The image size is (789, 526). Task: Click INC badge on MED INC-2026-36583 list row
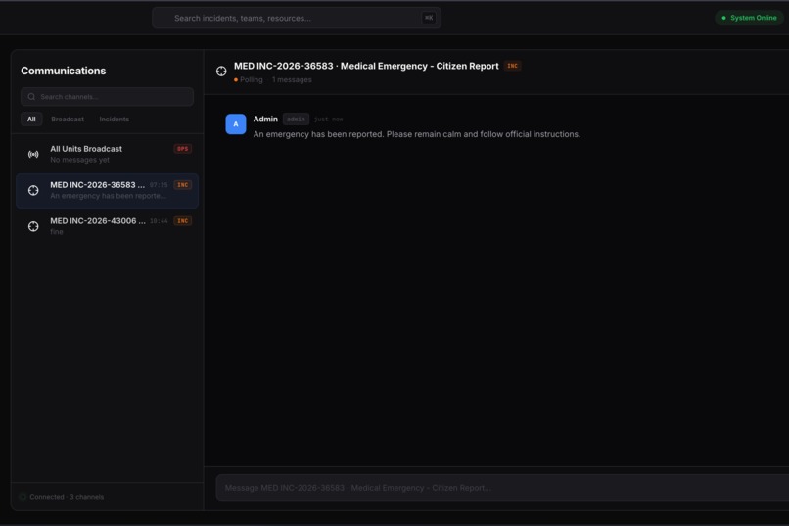pos(183,185)
